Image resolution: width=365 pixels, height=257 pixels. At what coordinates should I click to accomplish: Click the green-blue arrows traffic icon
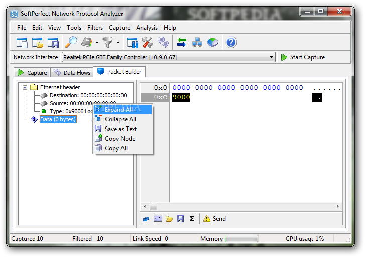point(182,42)
